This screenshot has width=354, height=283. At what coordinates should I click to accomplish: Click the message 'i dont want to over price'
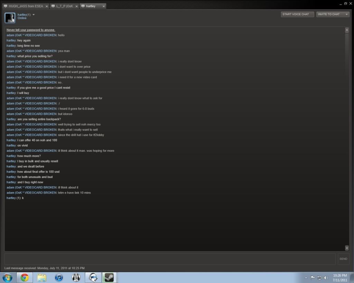tap(74, 67)
